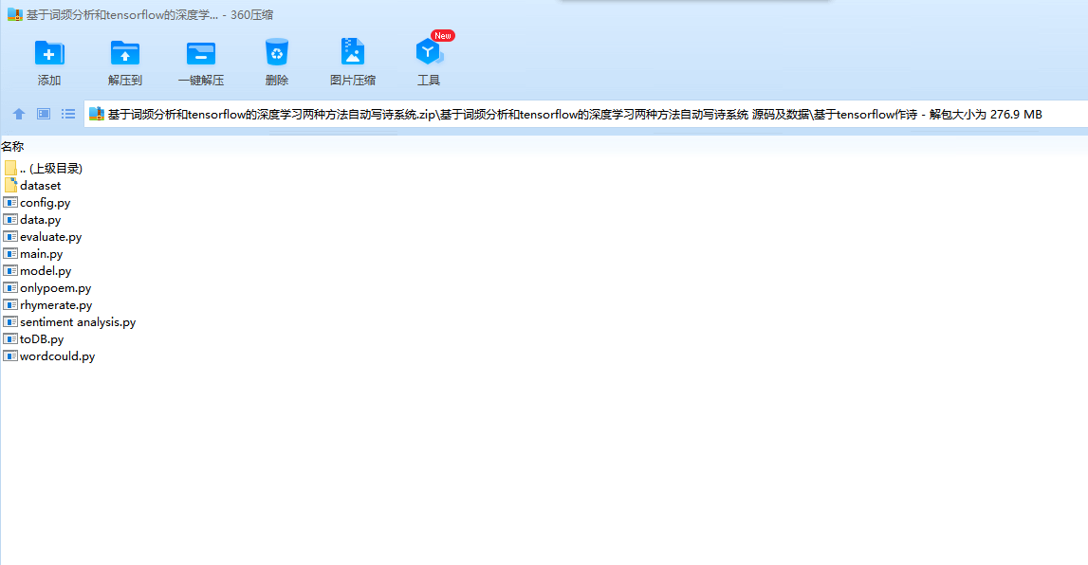Click the config.py file icon

[x=10, y=203]
